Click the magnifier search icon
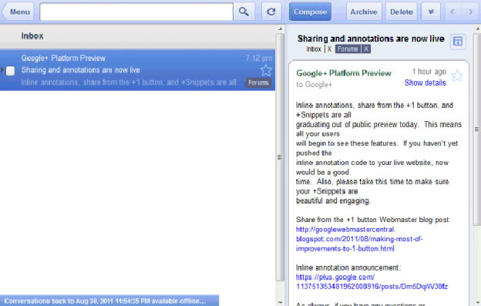The height and width of the screenshot is (306, 481). click(x=244, y=12)
